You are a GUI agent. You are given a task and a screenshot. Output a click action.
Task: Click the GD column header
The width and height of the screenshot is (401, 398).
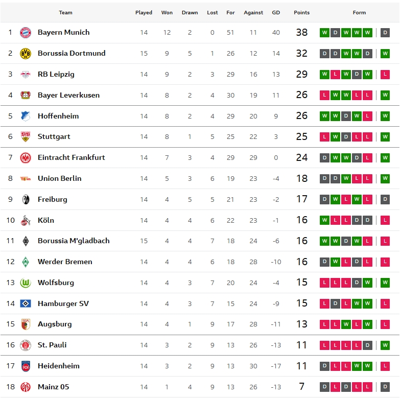(276, 13)
